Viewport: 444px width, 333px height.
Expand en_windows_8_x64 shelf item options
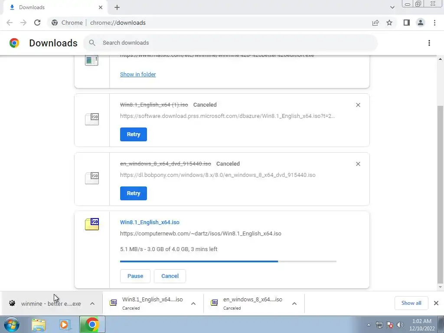[294, 304]
